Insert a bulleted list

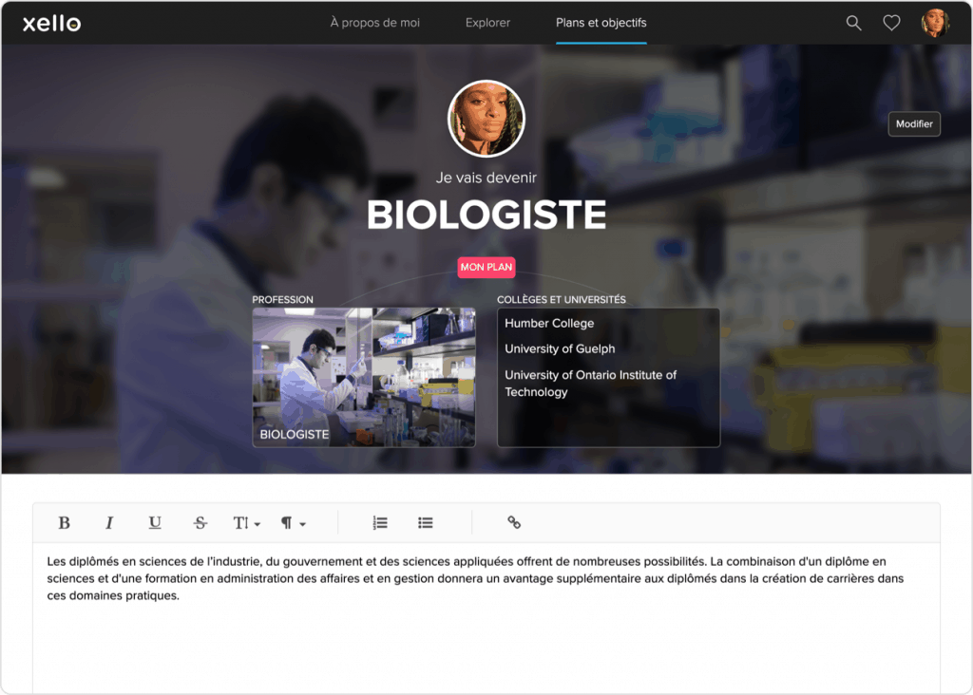point(426,522)
